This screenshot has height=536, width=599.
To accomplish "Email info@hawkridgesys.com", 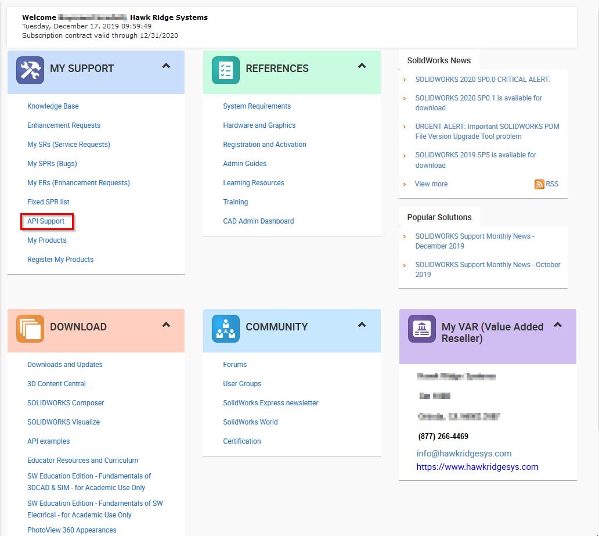I will click(x=464, y=454).
